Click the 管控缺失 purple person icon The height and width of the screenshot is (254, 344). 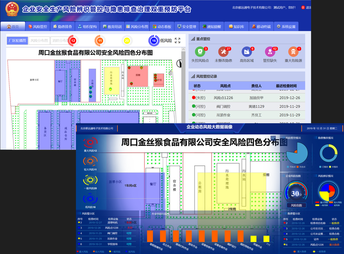pos(270,52)
